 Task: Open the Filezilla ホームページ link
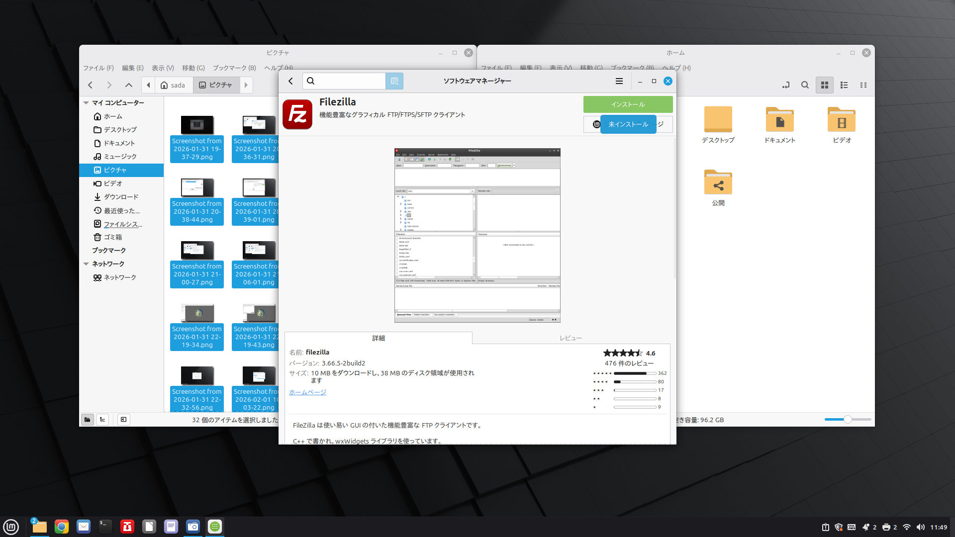click(x=307, y=392)
